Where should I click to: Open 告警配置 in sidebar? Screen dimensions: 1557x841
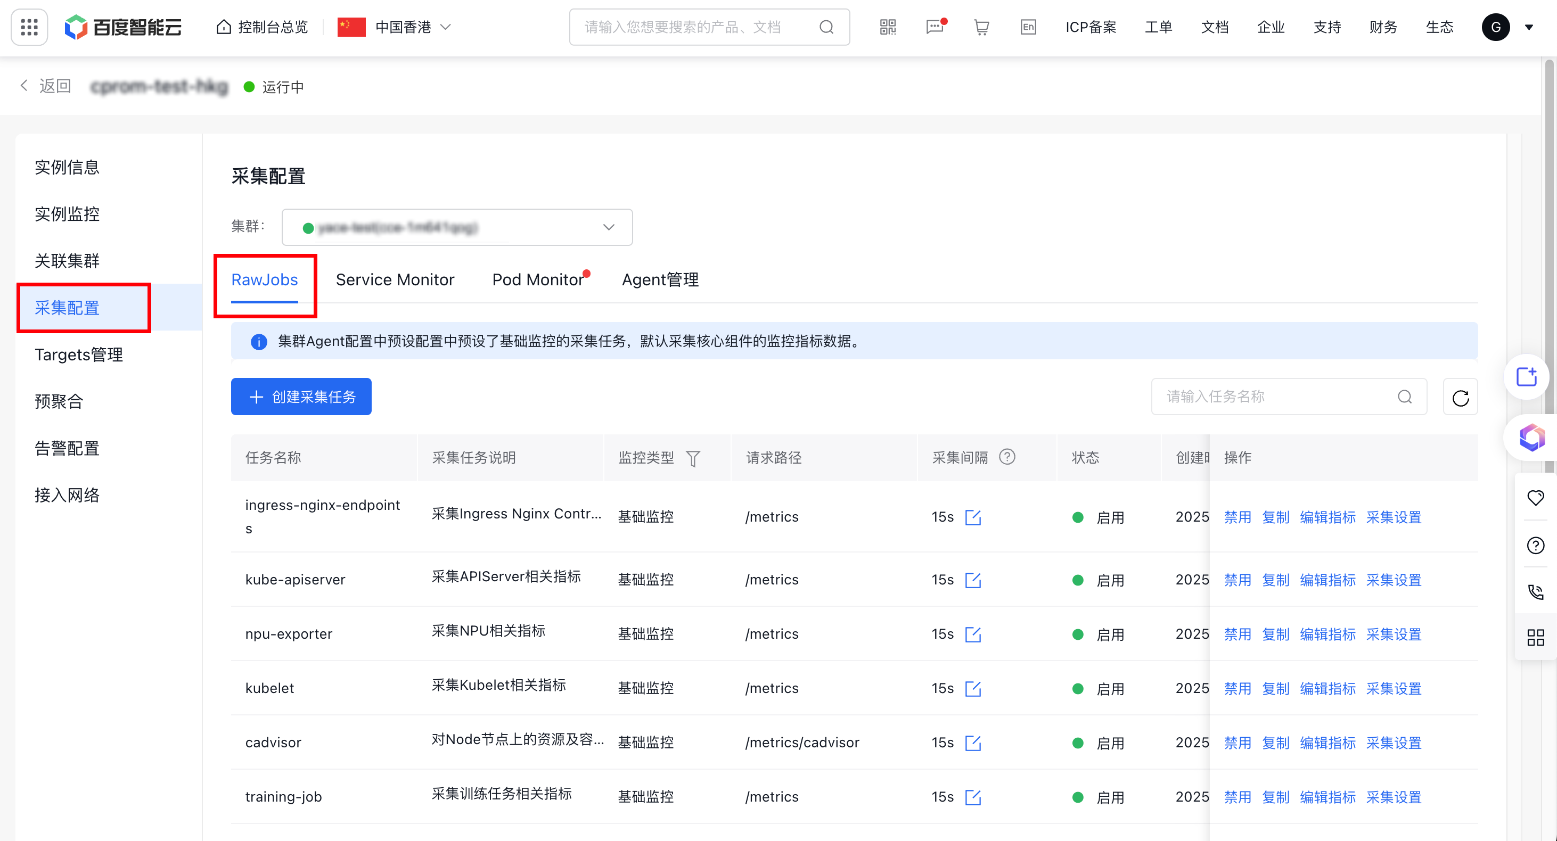click(67, 448)
